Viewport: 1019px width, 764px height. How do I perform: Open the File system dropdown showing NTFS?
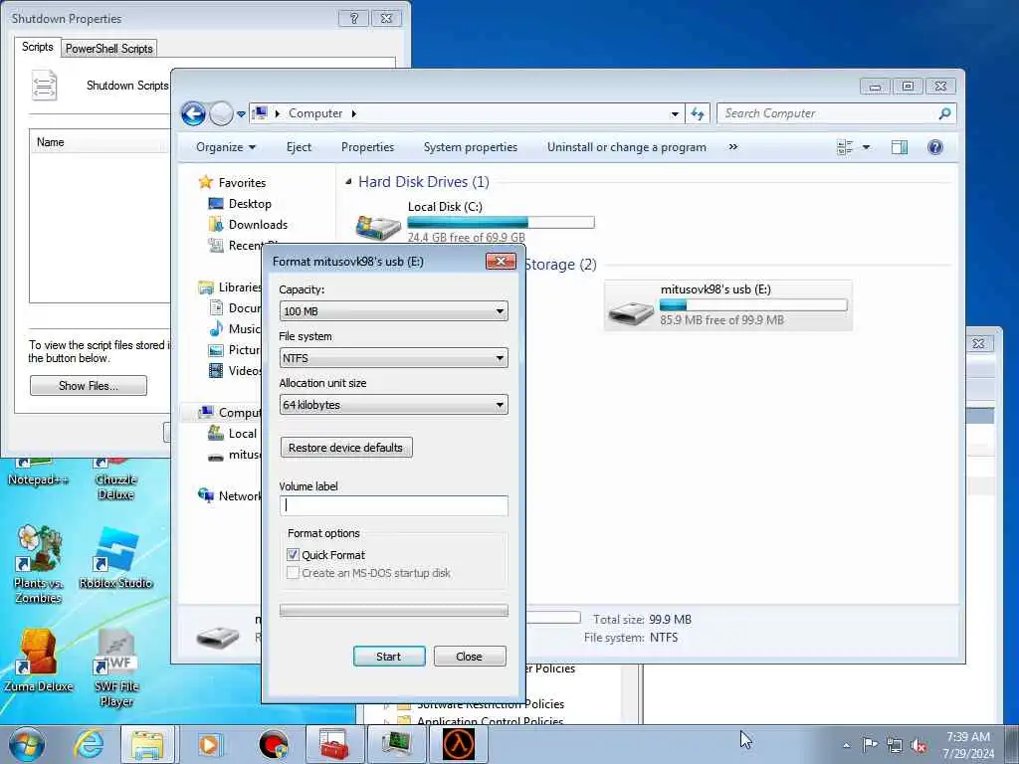tap(393, 358)
